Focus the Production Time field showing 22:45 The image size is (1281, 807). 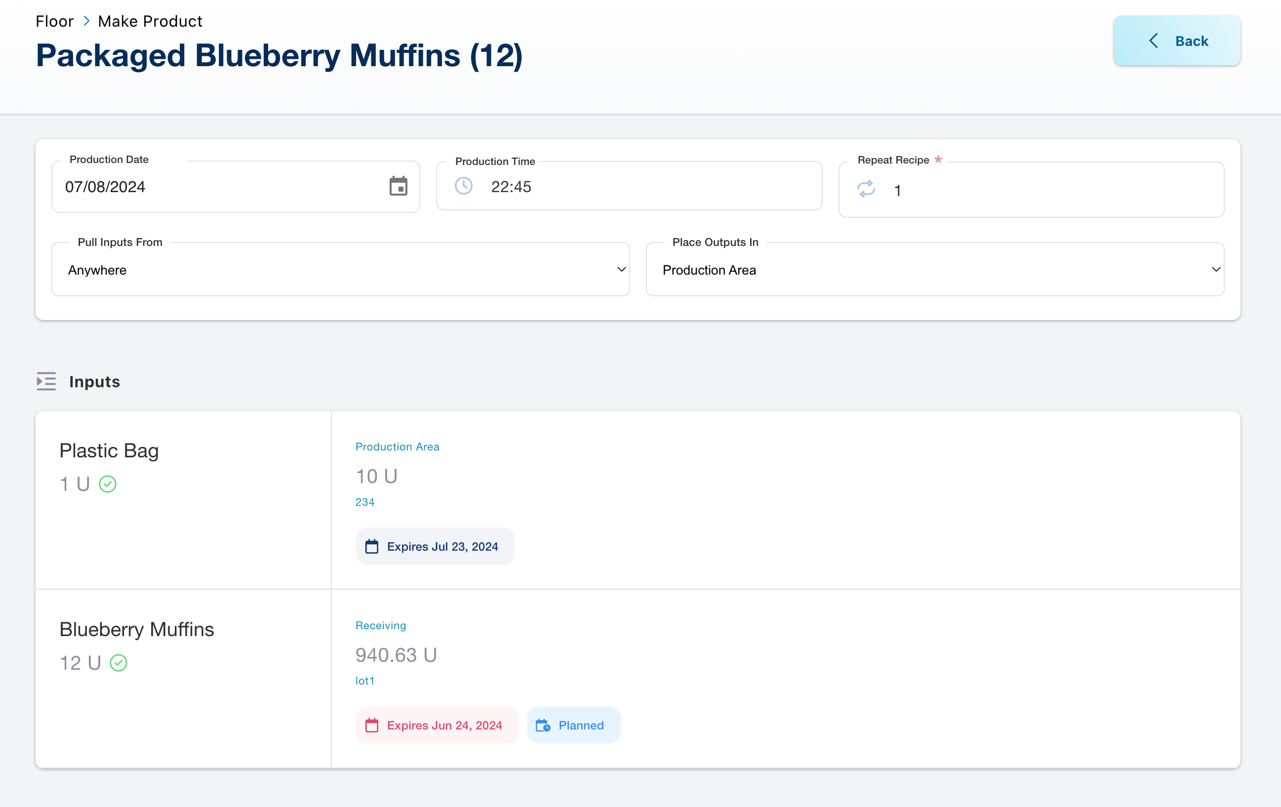click(x=639, y=187)
